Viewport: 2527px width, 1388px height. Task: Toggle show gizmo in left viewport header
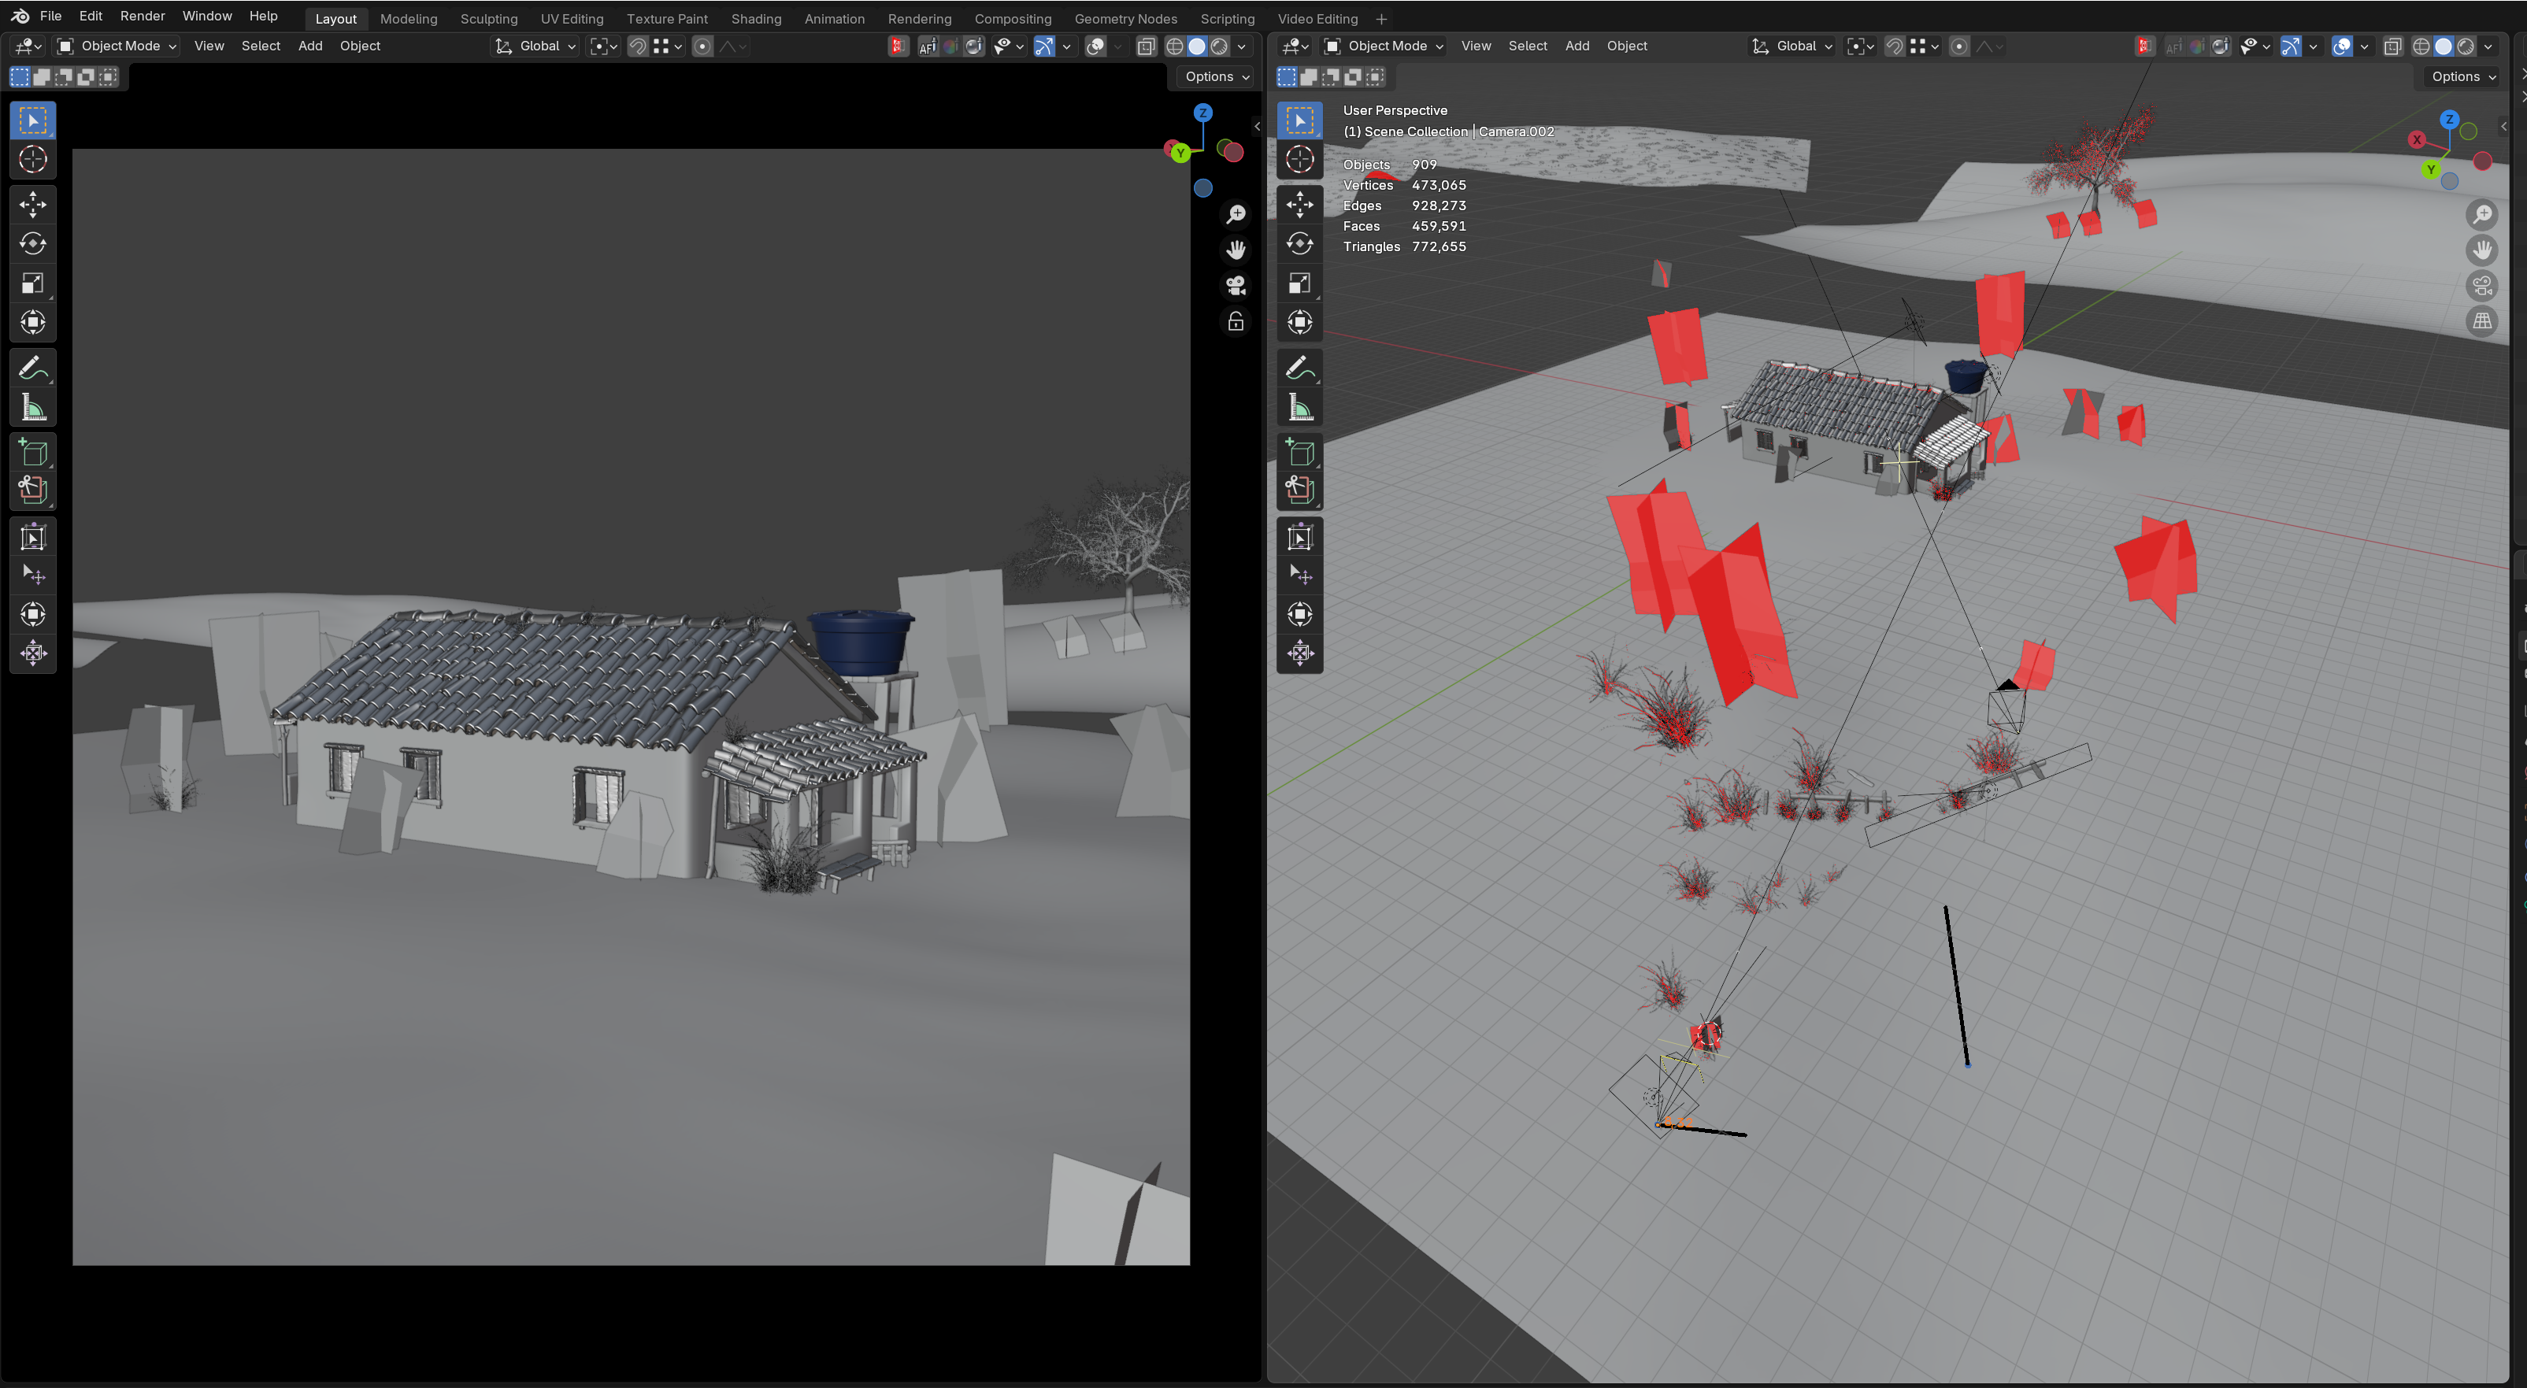pos(1043,46)
